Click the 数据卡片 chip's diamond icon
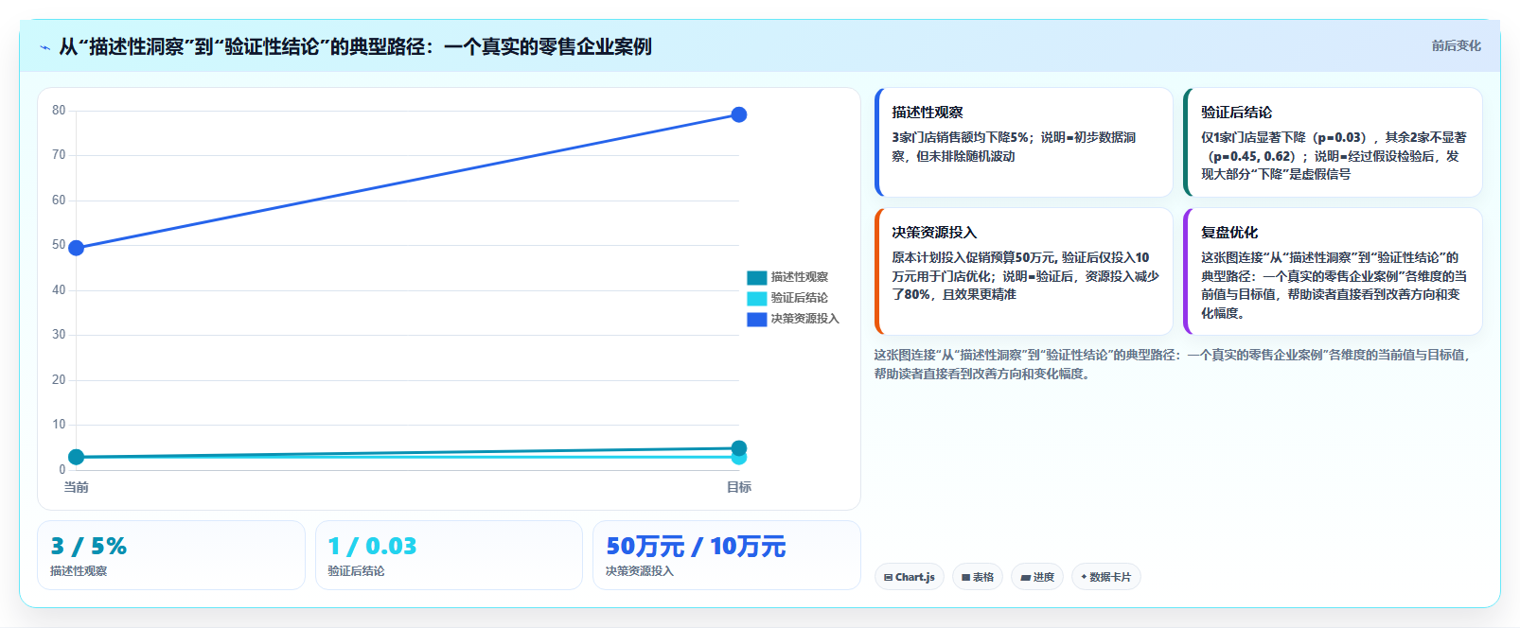 (1084, 577)
